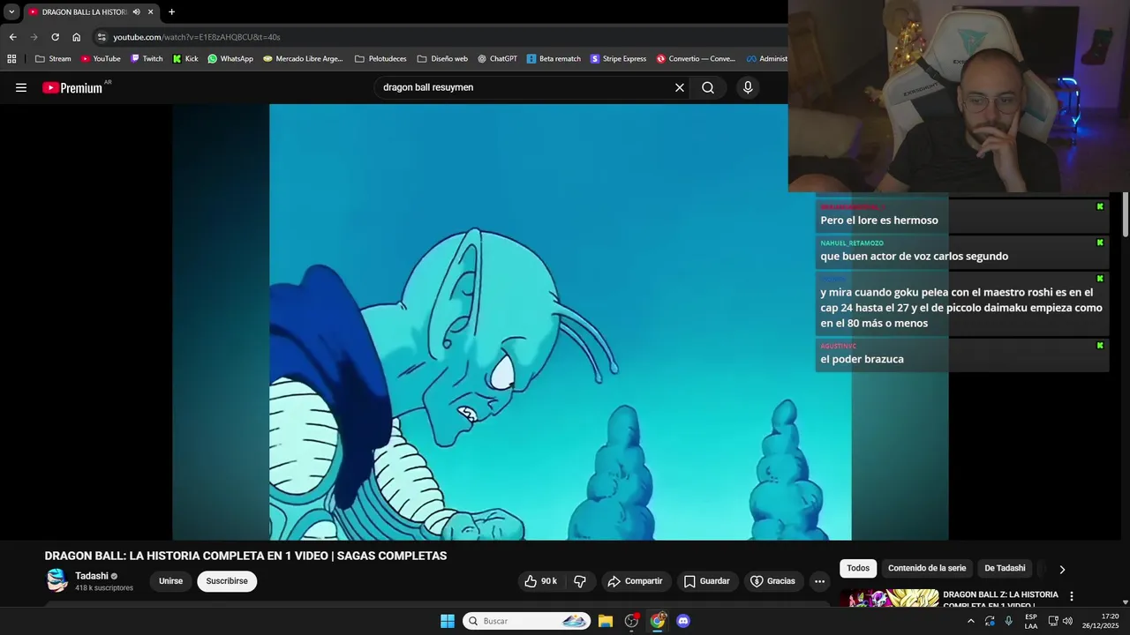Open more actions three-dot menu

[x=819, y=581]
